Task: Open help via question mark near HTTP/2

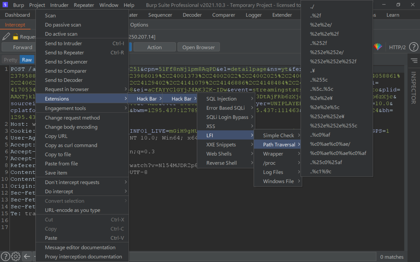Action: (413, 47)
